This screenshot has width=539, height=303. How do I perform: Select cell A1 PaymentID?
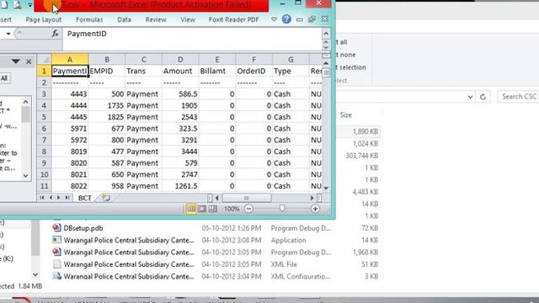(x=70, y=71)
